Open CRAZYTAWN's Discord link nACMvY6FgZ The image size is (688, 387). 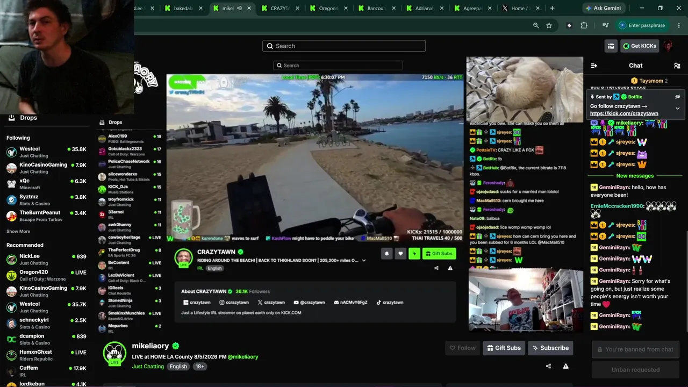tap(350, 303)
